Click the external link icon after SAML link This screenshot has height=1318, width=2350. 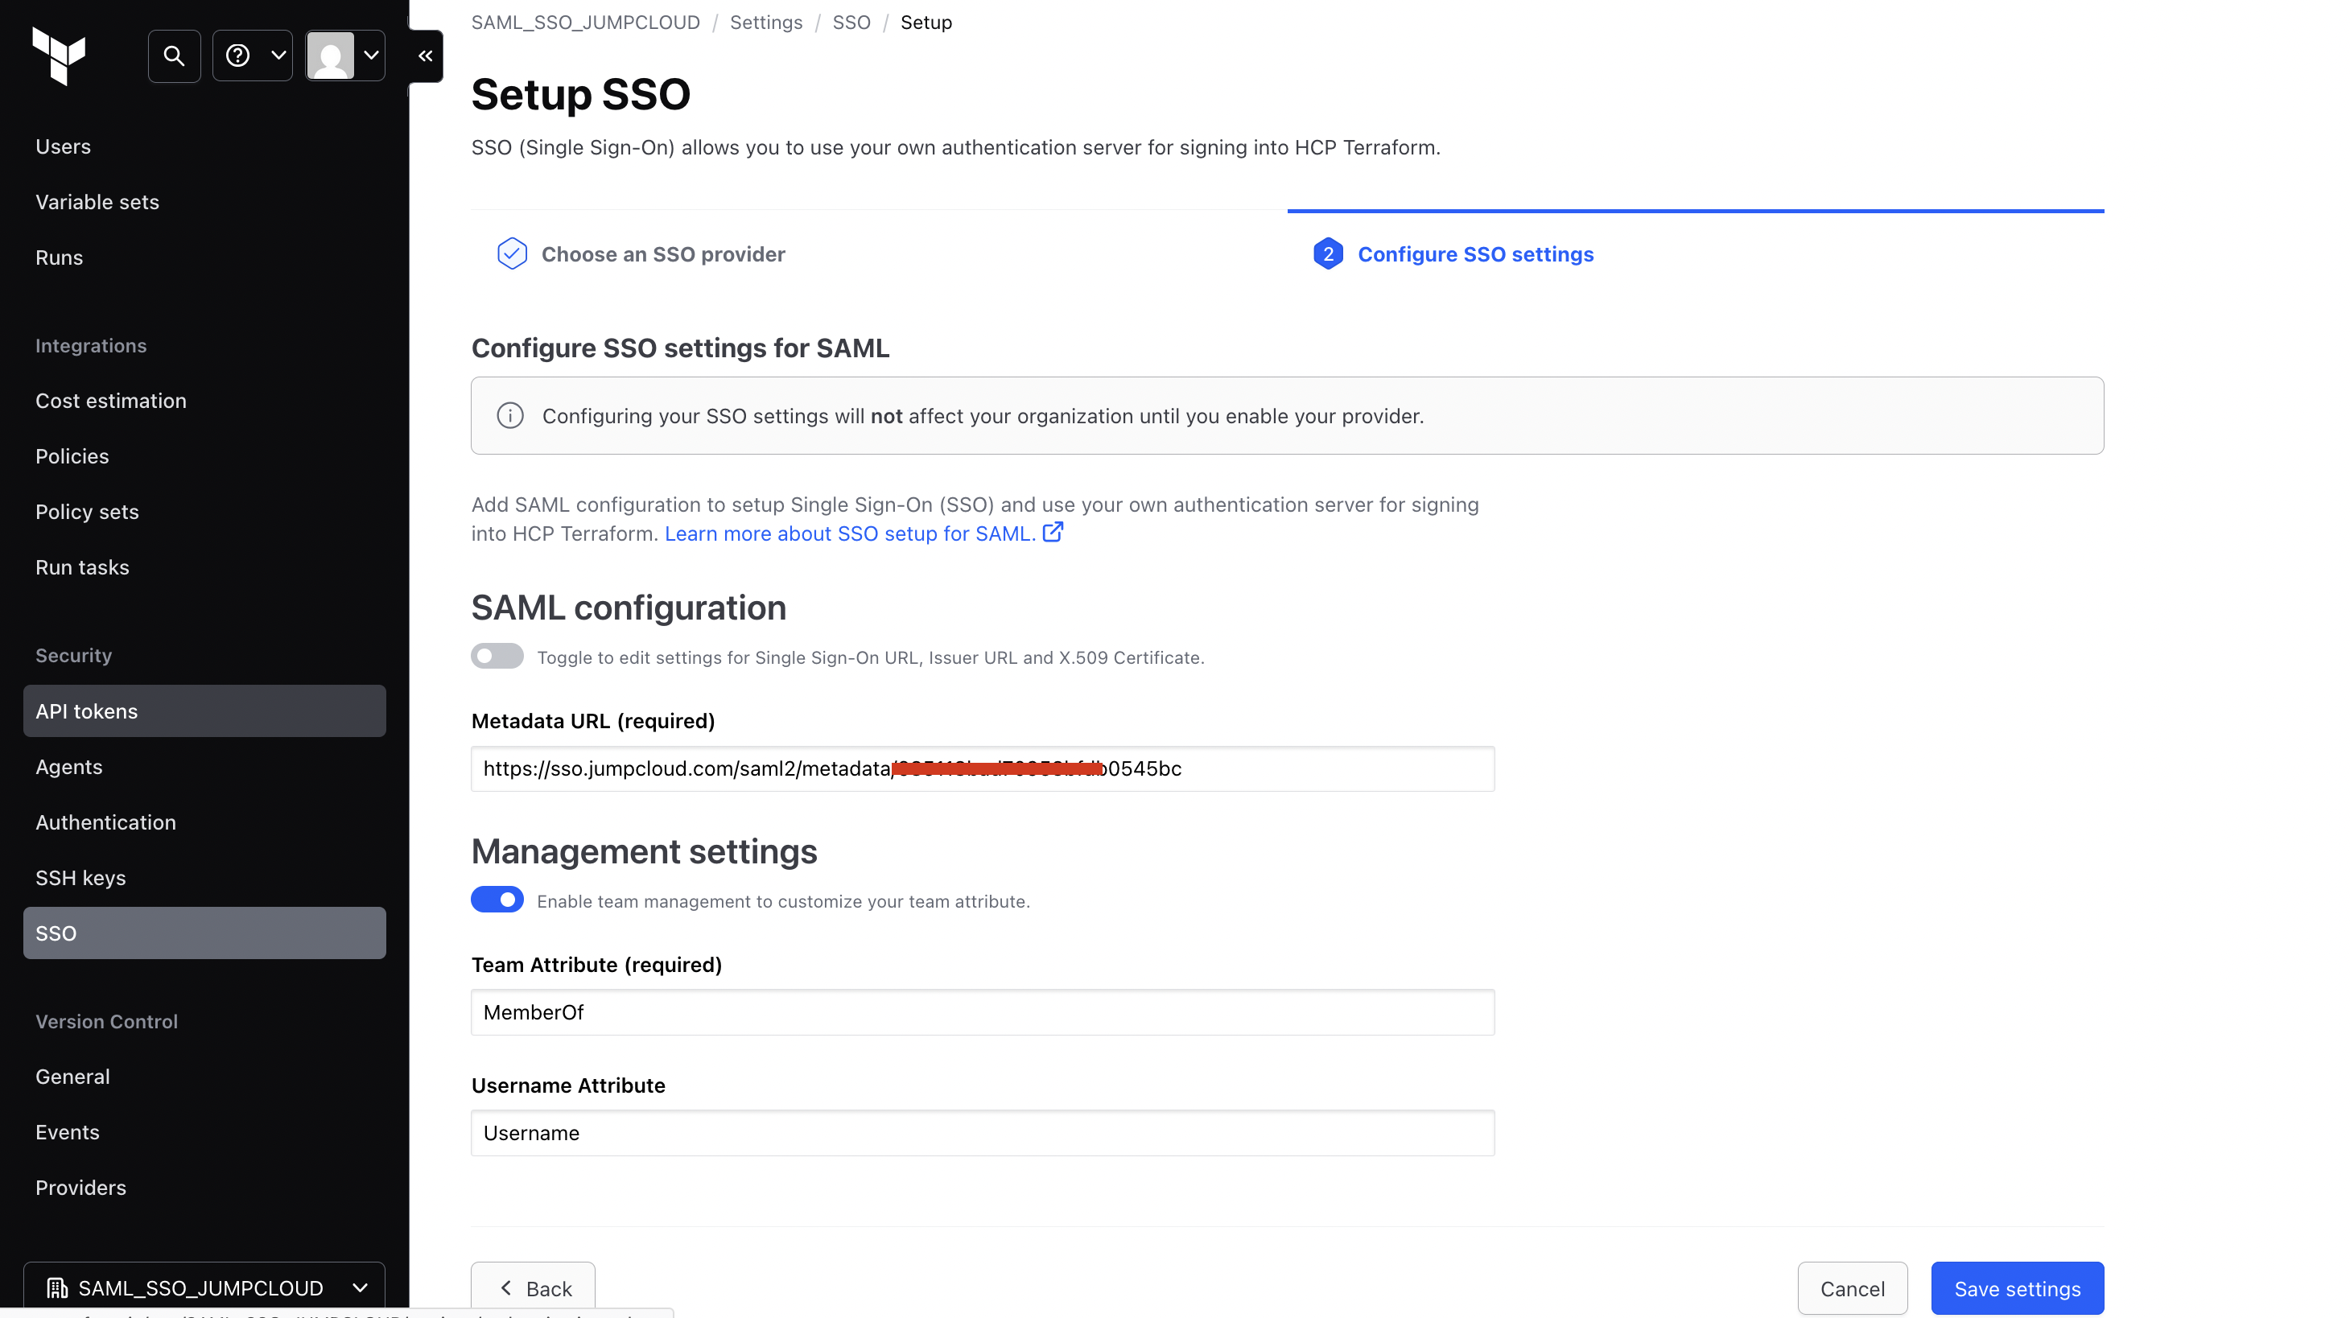point(1053,533)
